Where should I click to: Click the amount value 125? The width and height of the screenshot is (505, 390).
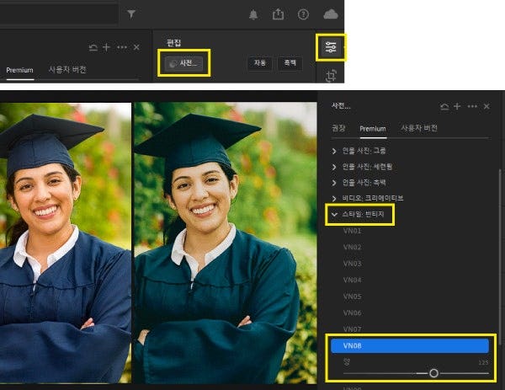483,362
